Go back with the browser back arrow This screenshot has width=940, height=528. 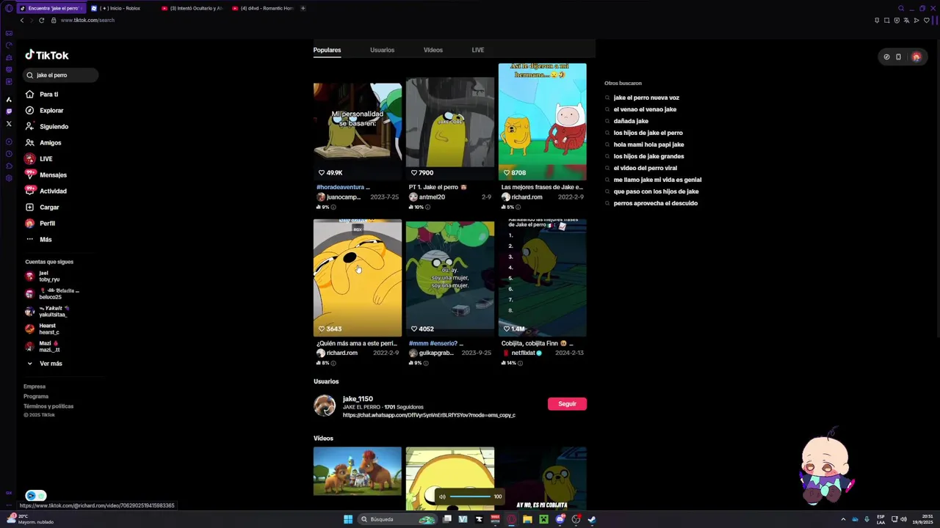click(x=22, y=20)
